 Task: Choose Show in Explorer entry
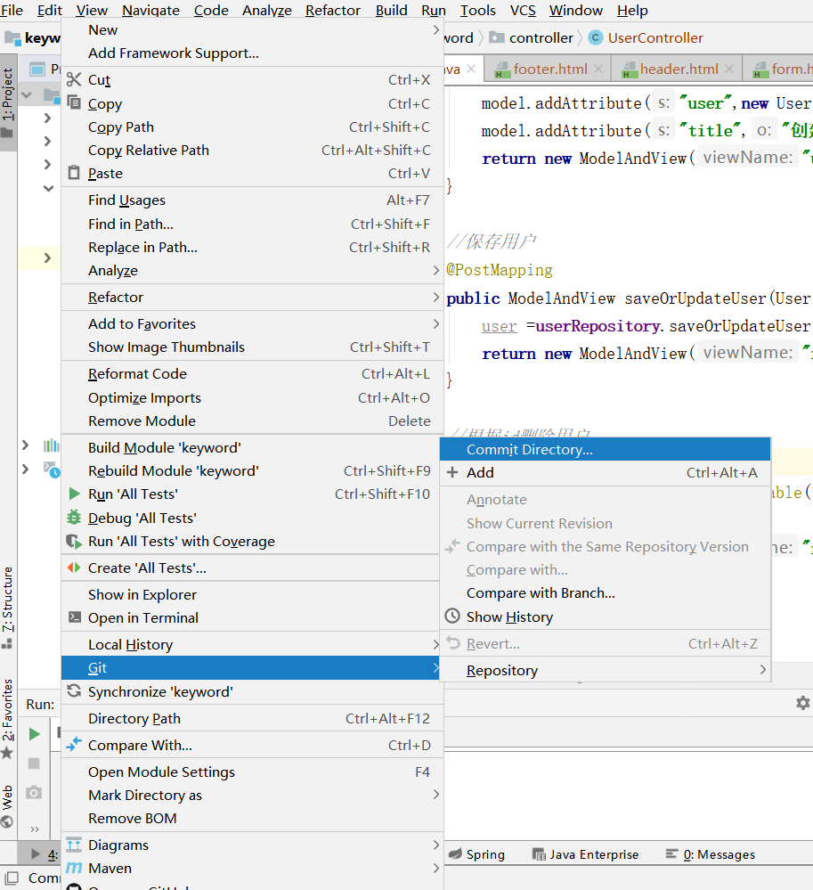coord(252,594)
